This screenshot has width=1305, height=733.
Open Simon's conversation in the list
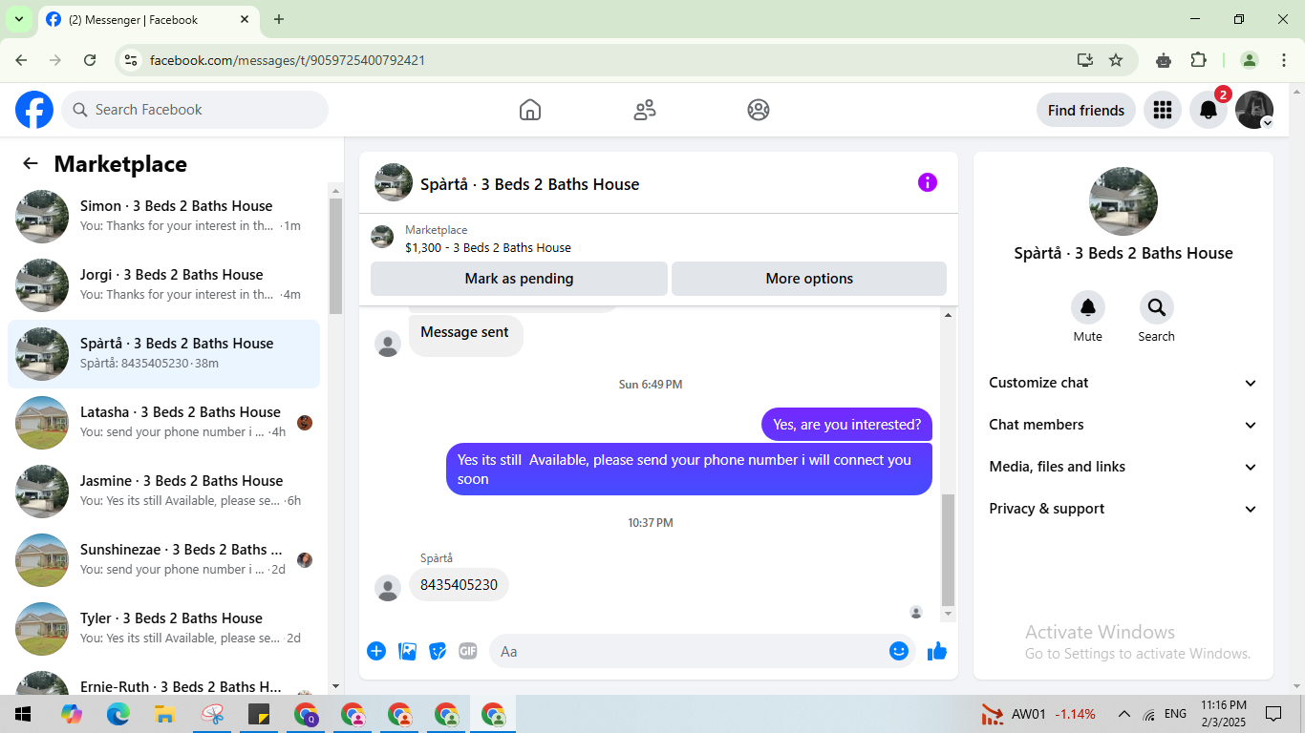pos(163,217)
